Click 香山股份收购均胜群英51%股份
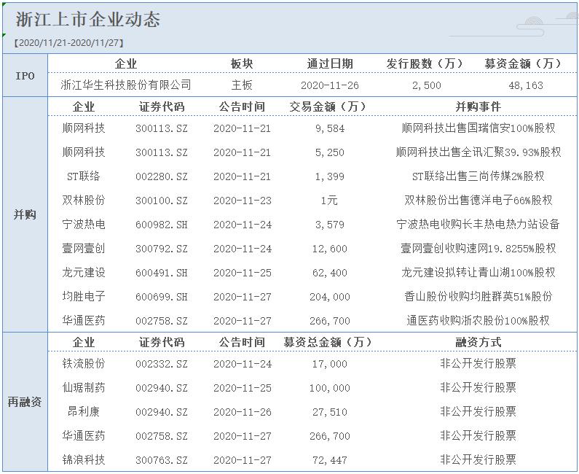Viewport: 579px width, 474px height. coord(478,296)
